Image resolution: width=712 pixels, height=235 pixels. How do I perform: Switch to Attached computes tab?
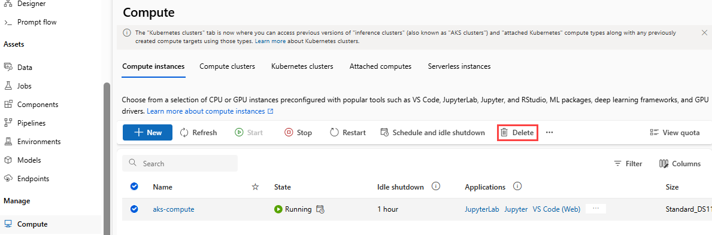380,66
